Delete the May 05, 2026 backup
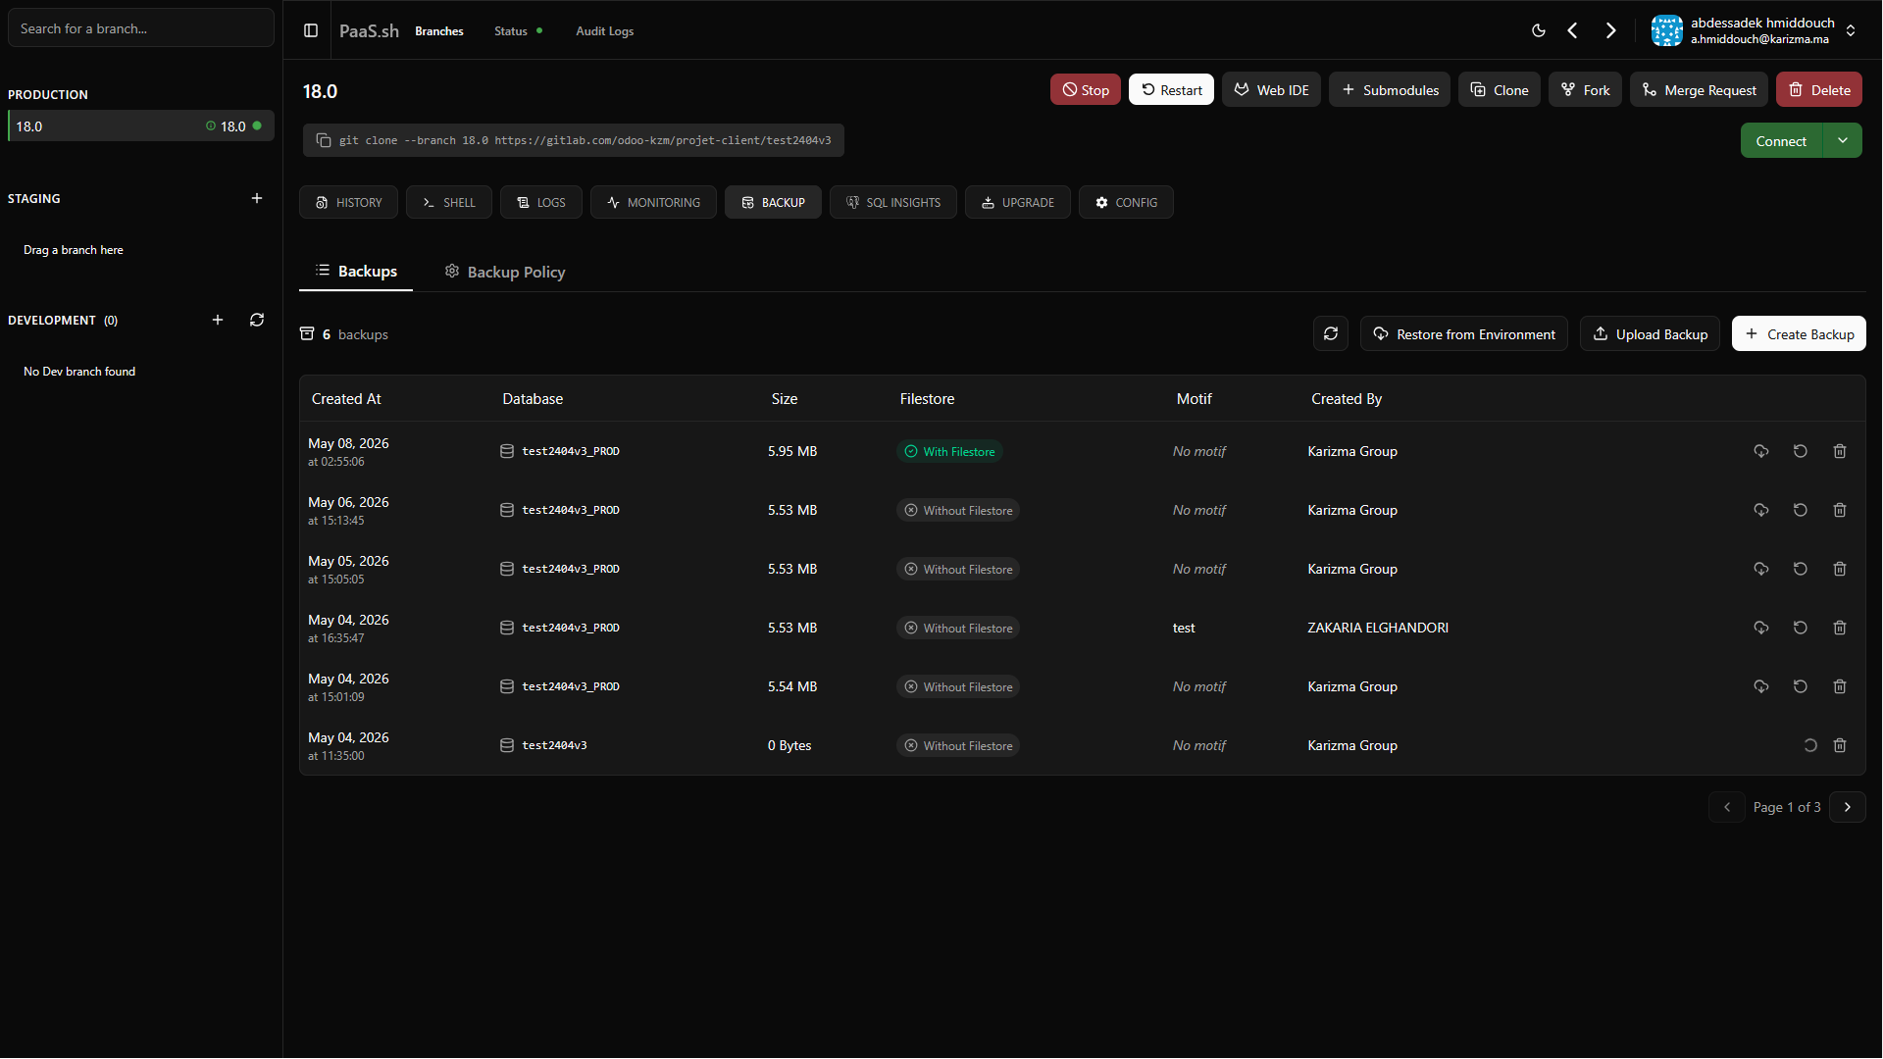Screen dimensions: 1883x1059 click(1840, 569)
